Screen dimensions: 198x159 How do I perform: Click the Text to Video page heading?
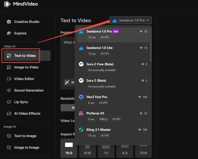click(x=76, y=20)
